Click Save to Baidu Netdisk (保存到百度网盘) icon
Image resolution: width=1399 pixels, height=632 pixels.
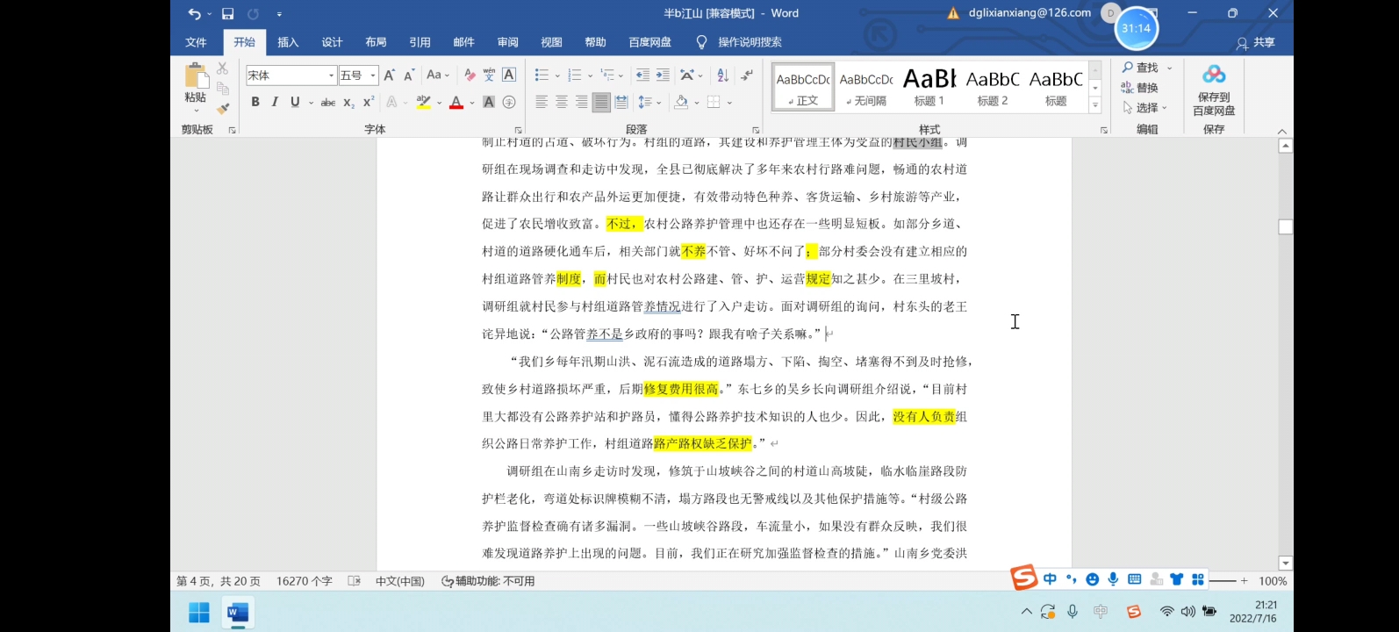click(x=1214, y=89)
